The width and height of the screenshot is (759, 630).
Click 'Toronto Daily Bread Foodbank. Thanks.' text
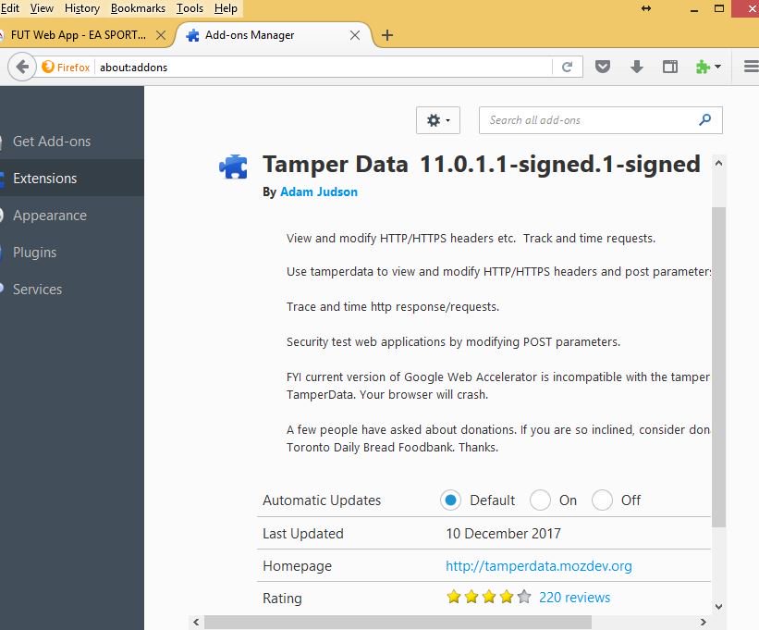coord(392,447)
